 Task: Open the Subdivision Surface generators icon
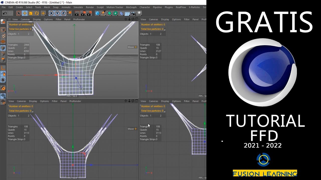coord(110,13)
